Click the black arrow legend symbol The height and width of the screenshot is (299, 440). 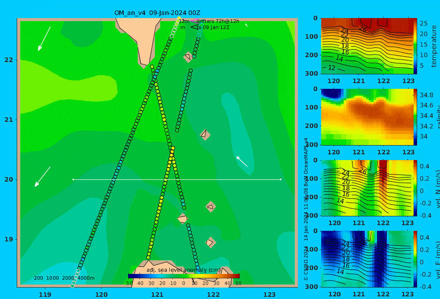[x=194, y=27]
